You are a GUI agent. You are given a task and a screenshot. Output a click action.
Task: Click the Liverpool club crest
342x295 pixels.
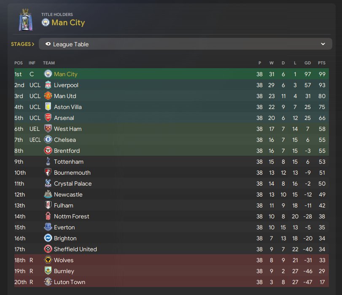48,85
